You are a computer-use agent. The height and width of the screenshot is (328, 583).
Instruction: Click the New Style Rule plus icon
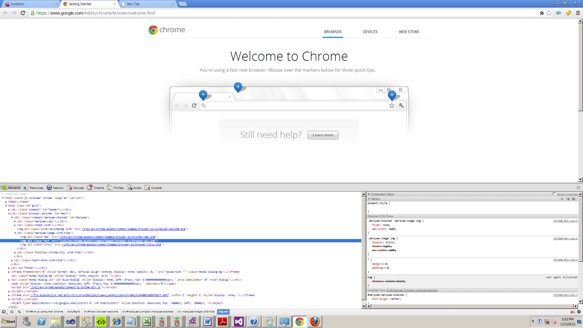[562, 199]
